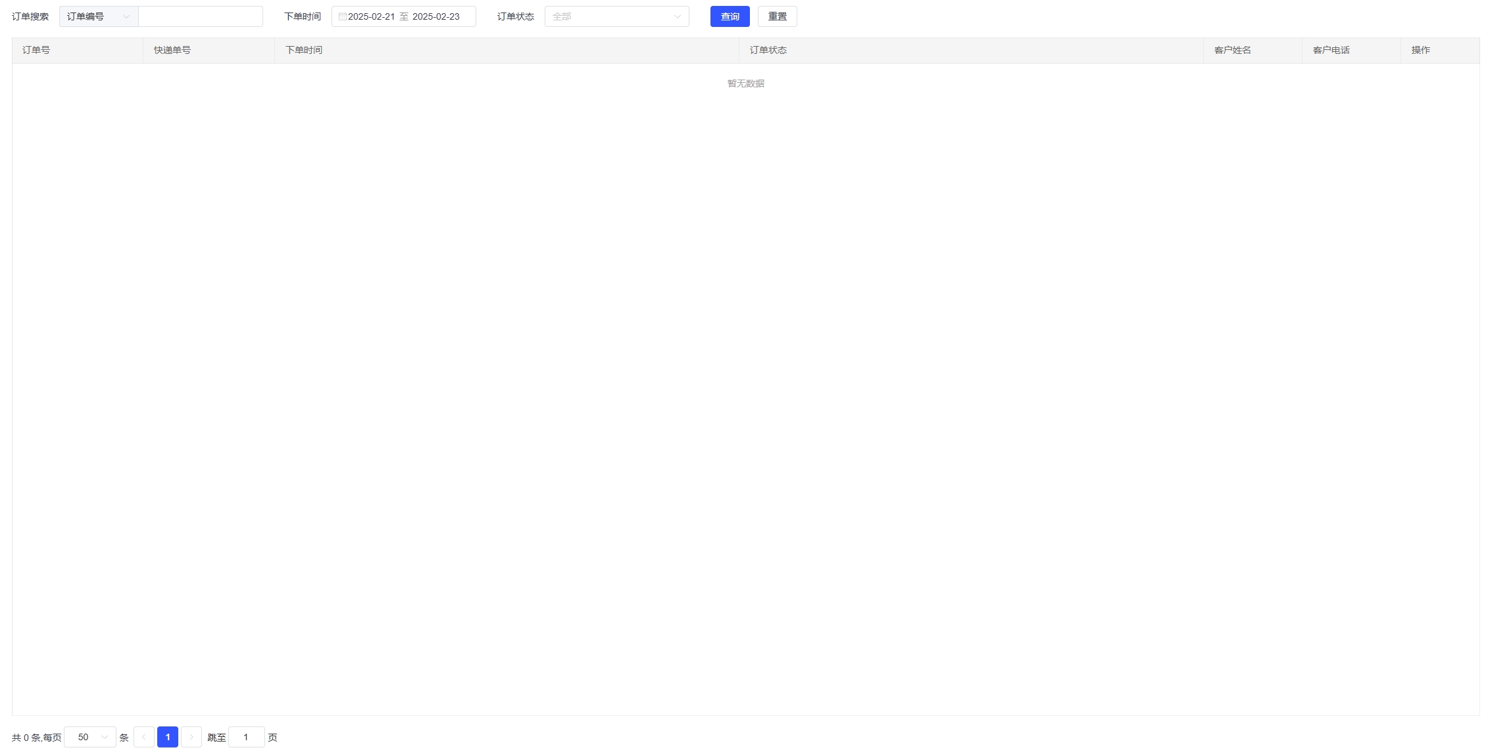The height and width of the screenshot is (756, 1488).
Task: Open the 订单状态 filter dropdown showing 全部
Action: [616, 16]
